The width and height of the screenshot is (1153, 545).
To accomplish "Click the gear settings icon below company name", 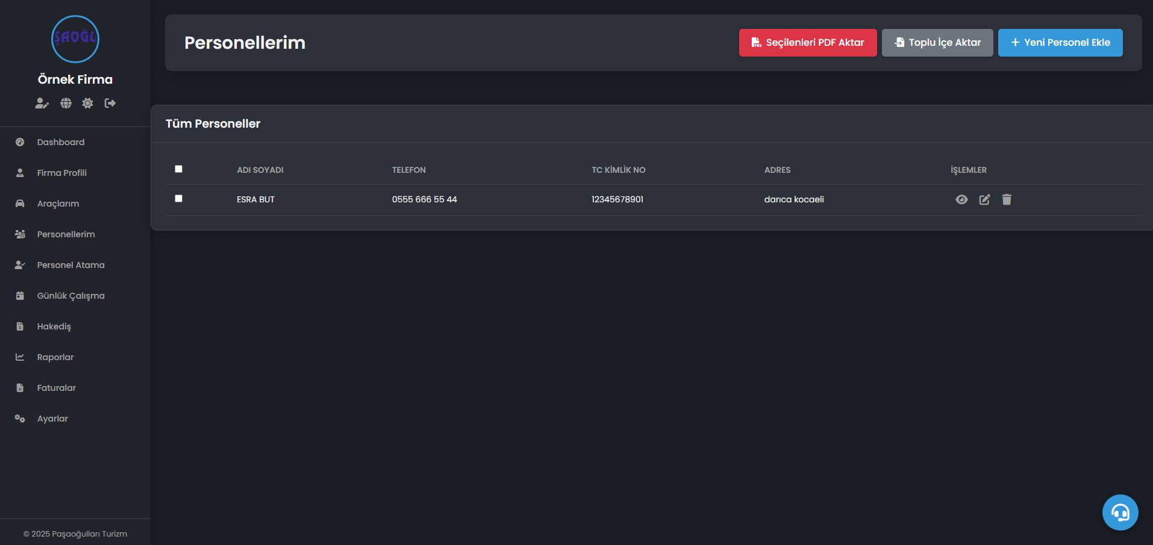I will 88,104.
